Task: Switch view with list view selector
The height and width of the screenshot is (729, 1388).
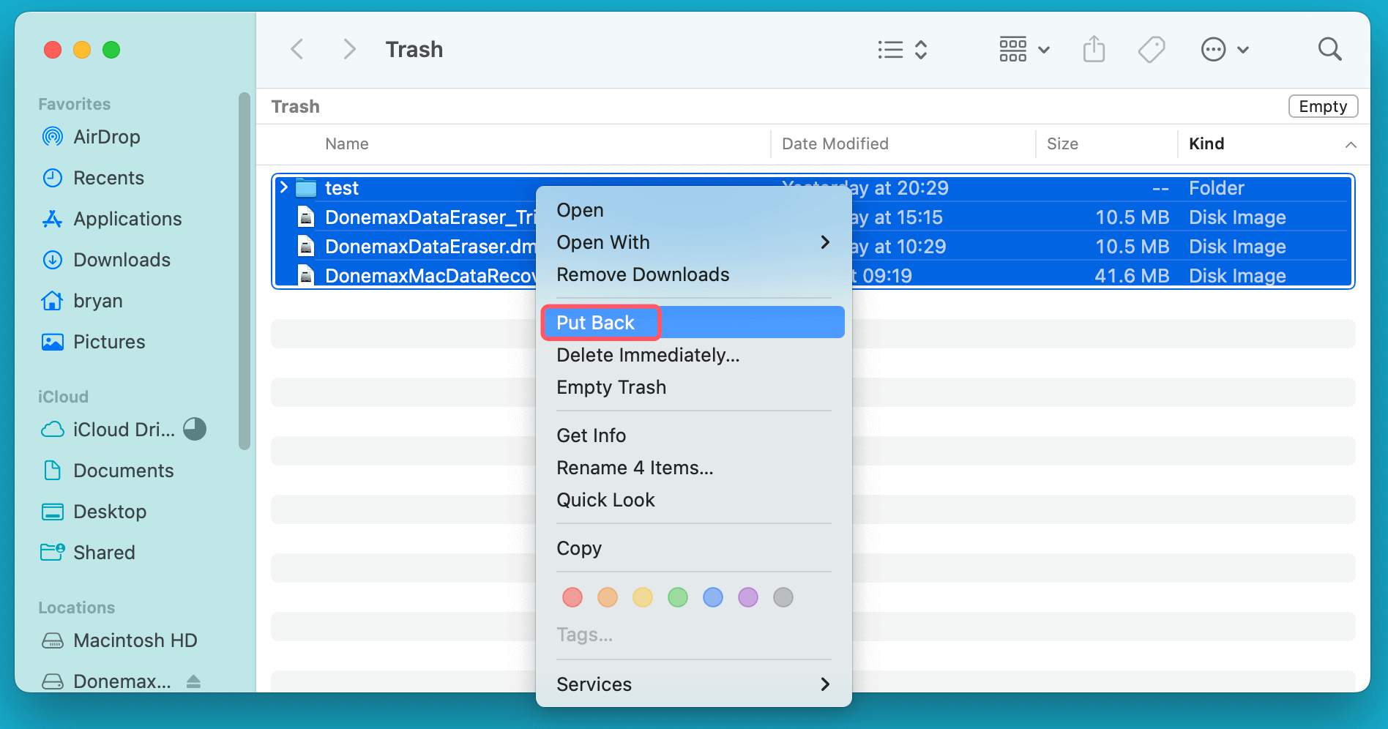Action: pyautogui.click(x=903, y=50)
